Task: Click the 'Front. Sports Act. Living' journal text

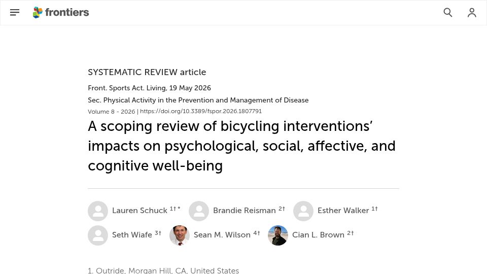Action: tap(127, 88)
